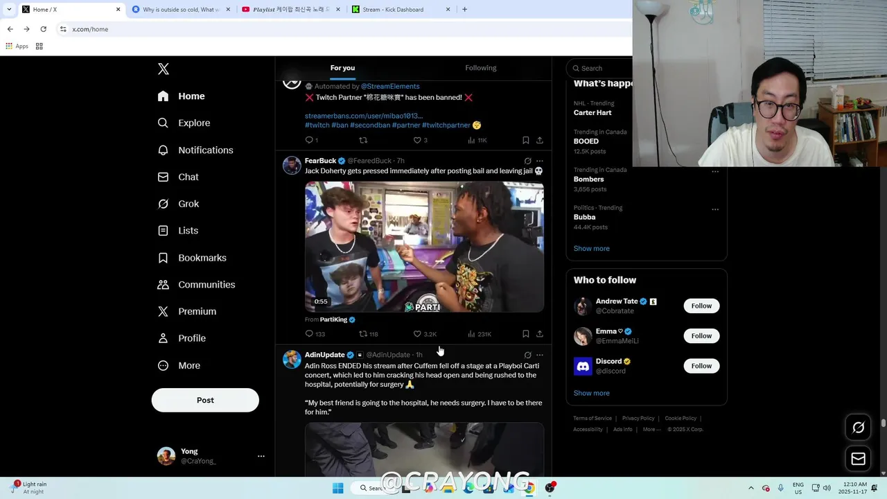This screenshot has width=887, height=499.
Task: Switch to the YouTube Playlist tab
Action: [x=291, y=10]
